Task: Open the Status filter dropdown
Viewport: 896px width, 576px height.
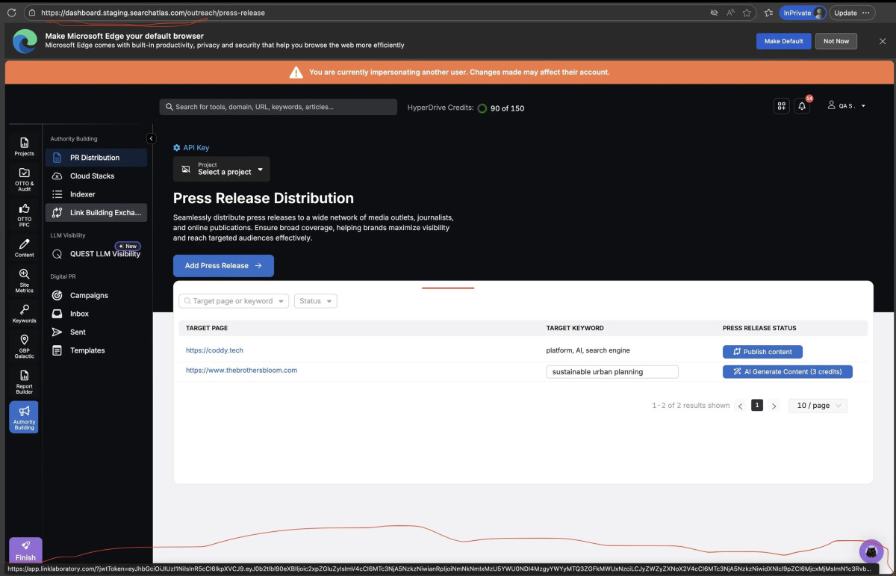Action: tap(316, 301)
